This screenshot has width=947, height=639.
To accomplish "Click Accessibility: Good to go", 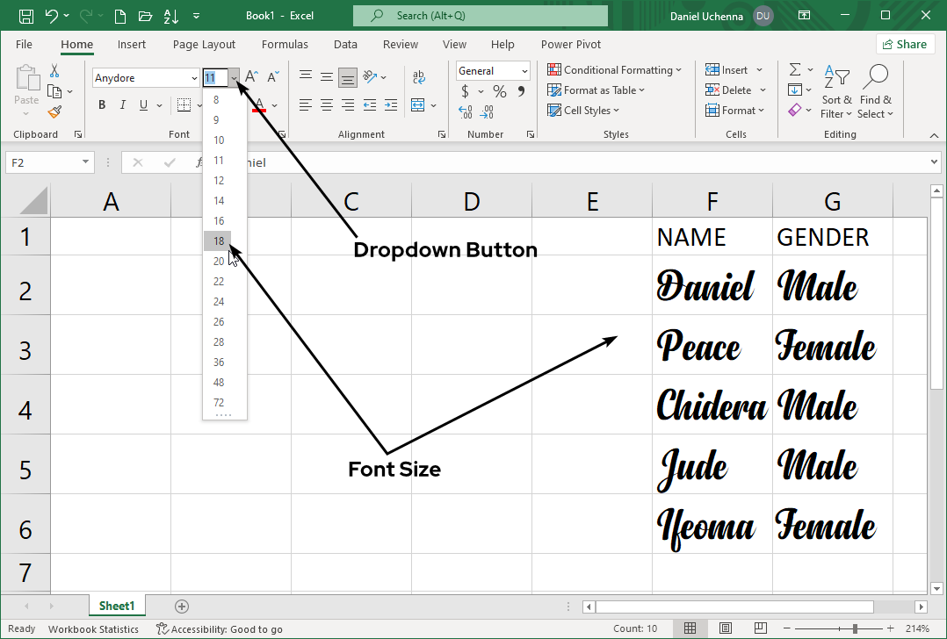I will coord(220,628).
